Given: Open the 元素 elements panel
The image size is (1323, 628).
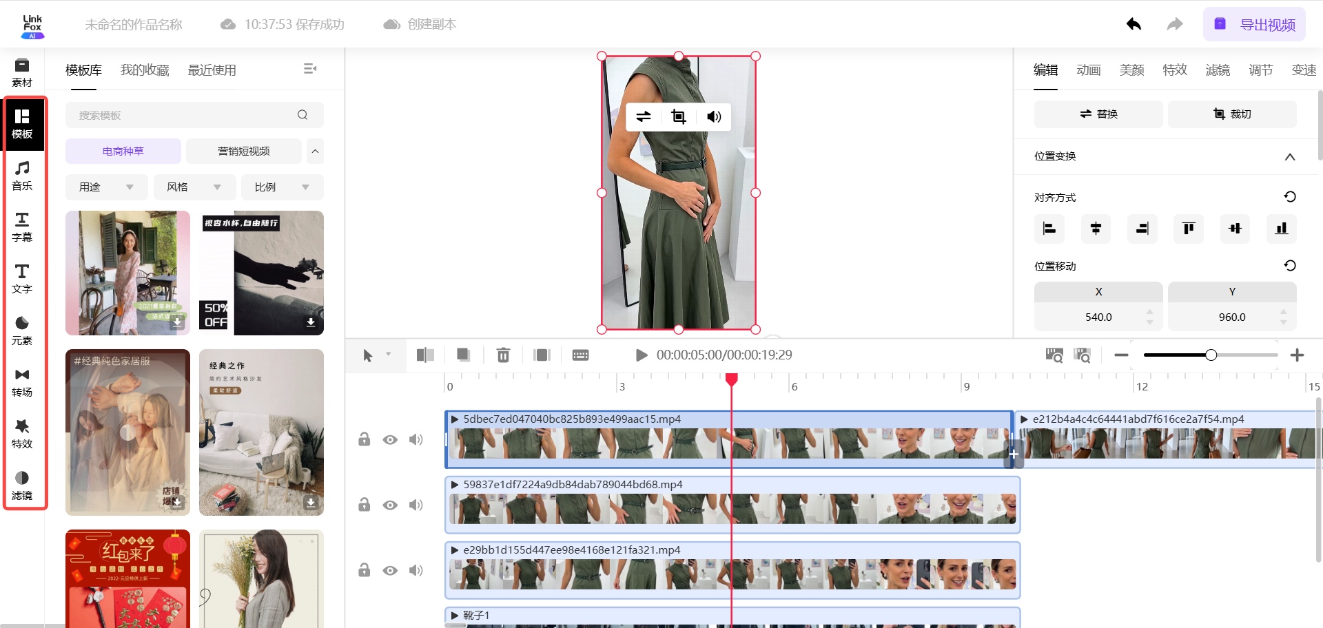Looking at the screenshot, I should pos(22,331).
